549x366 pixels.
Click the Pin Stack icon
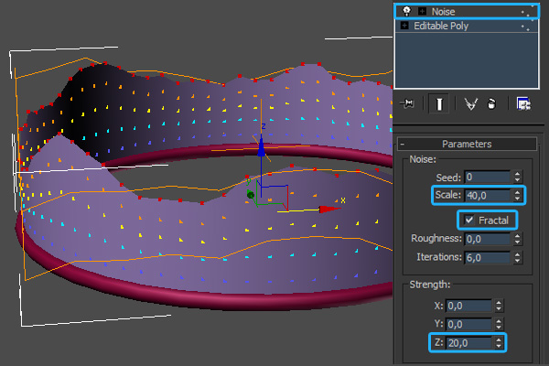coord(408,104)
